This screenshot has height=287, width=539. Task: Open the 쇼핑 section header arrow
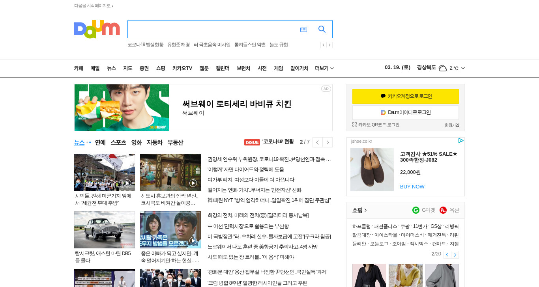click(x=365, y=211)
